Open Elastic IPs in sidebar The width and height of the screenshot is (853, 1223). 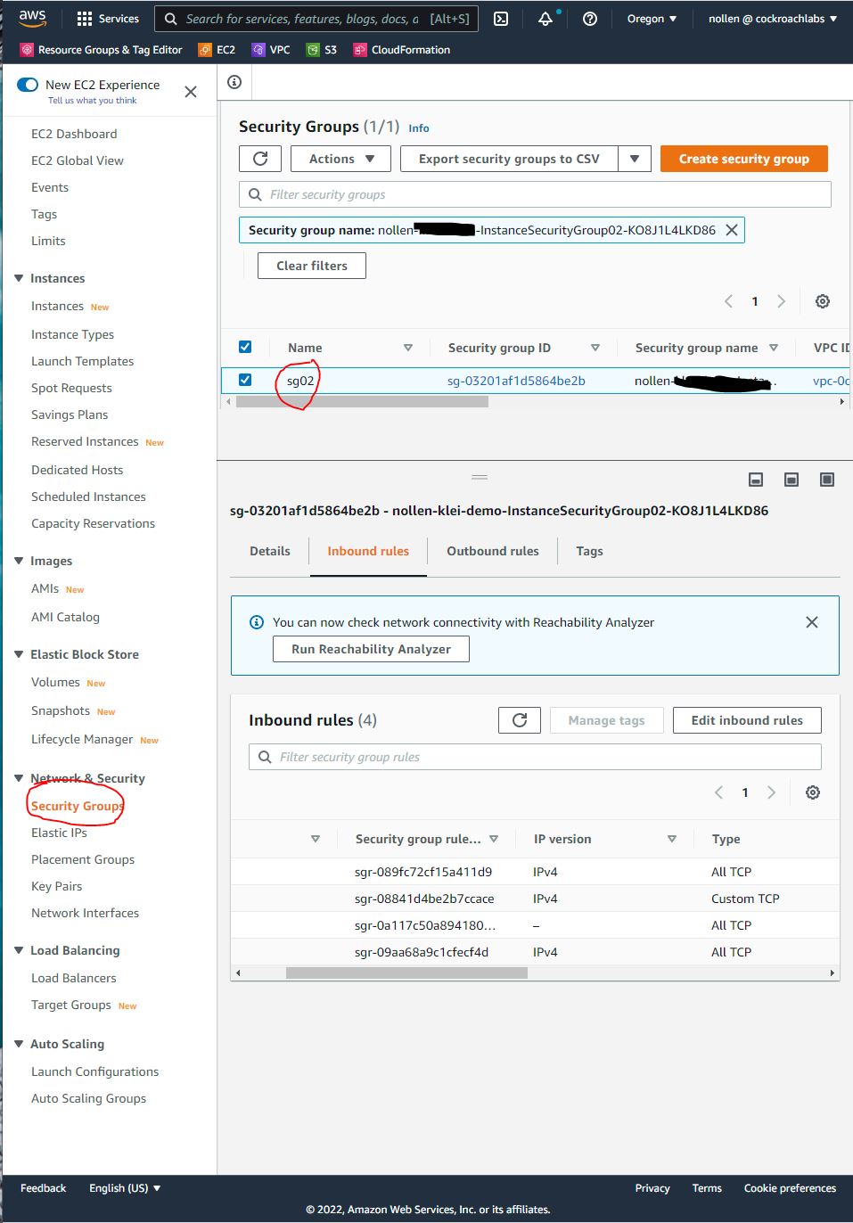(59, 833)
